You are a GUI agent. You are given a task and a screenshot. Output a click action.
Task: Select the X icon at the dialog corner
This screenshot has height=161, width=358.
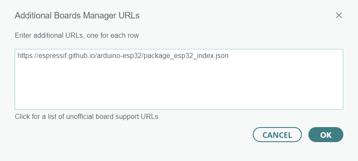(339, 15)
